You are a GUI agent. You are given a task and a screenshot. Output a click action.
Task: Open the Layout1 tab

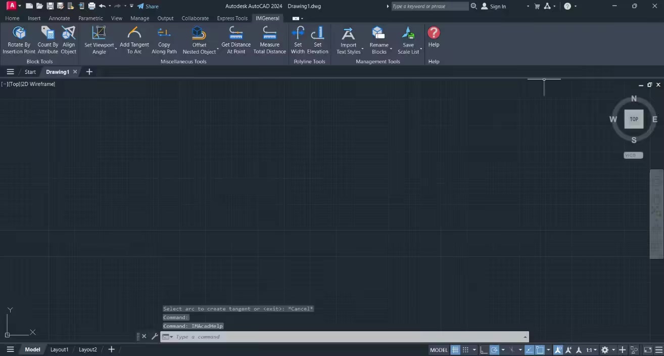pyautogui.click(x=59, y=349)
